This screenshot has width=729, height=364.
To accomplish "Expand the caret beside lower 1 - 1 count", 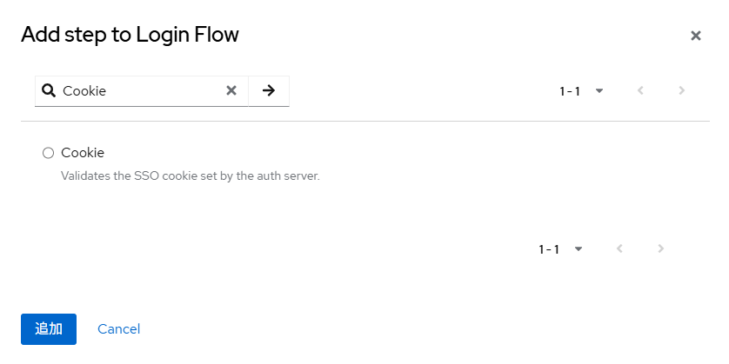I will point(579,248).
